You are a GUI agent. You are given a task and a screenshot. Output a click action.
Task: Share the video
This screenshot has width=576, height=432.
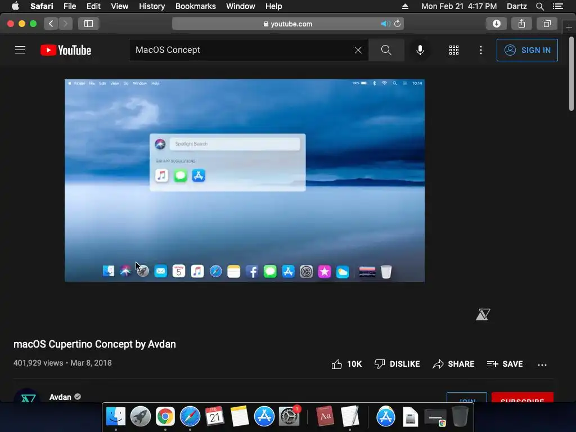point(453,364)
